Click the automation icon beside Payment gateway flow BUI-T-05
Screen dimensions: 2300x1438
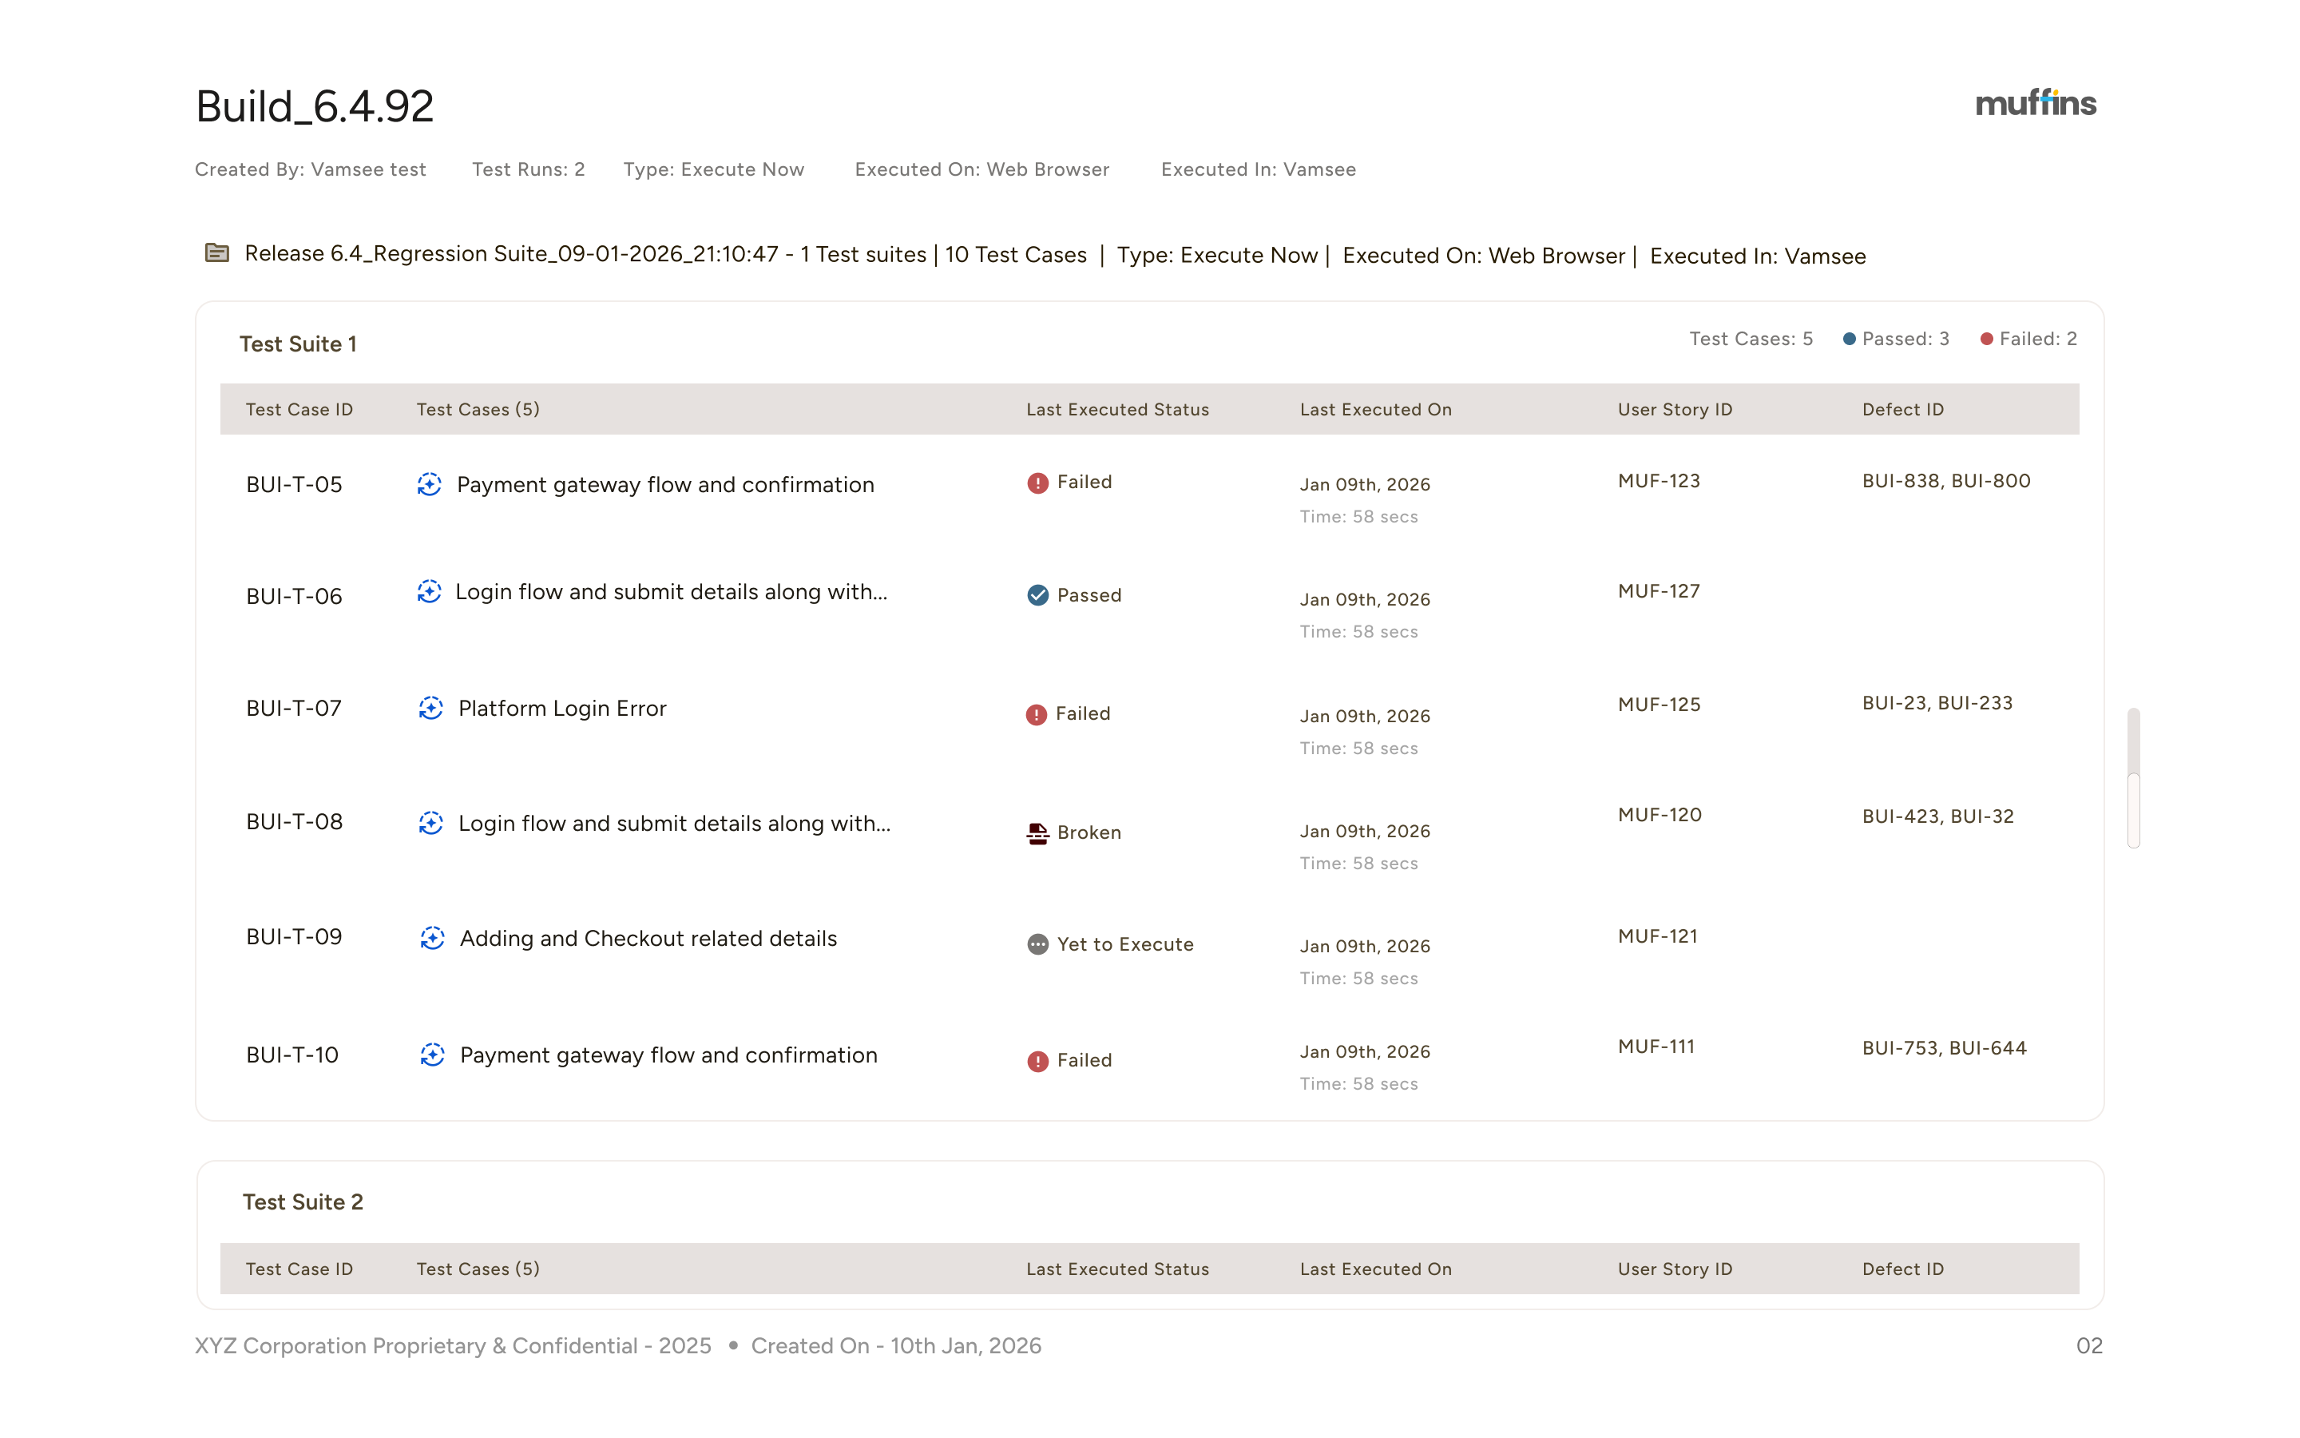(430, 485)
